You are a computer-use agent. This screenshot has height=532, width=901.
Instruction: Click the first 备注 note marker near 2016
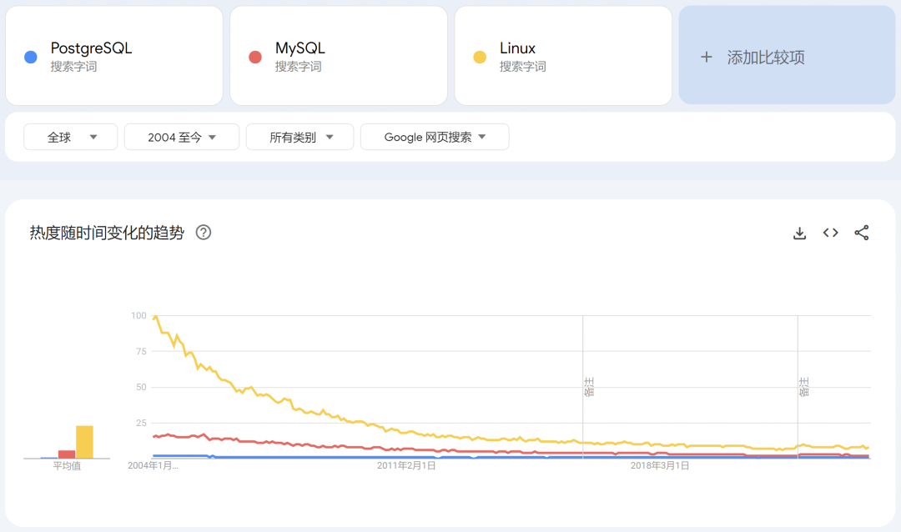pyautogui.click(x=589, y=387)
